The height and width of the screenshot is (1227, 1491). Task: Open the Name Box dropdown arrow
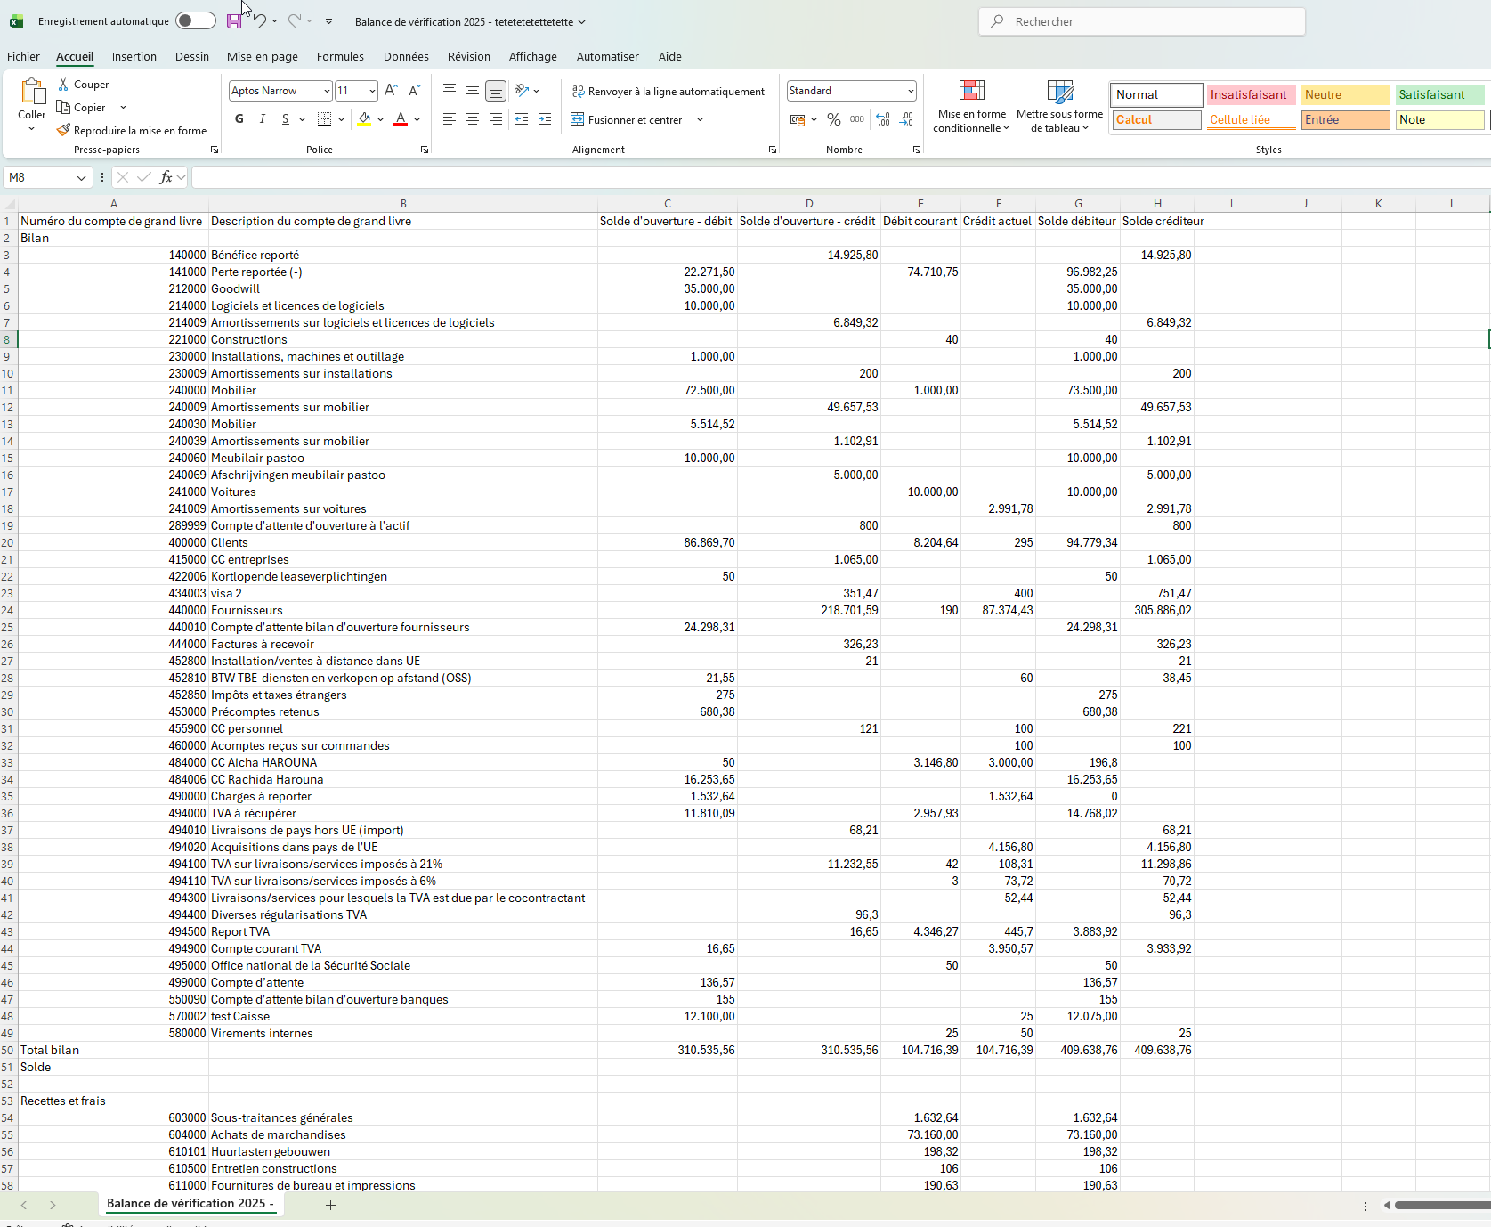click(x=81, y=178)
